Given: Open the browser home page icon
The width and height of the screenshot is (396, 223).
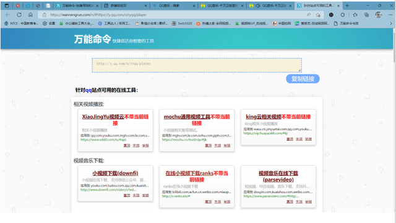Looking at the screenshot, I should (x=30, y=15).
